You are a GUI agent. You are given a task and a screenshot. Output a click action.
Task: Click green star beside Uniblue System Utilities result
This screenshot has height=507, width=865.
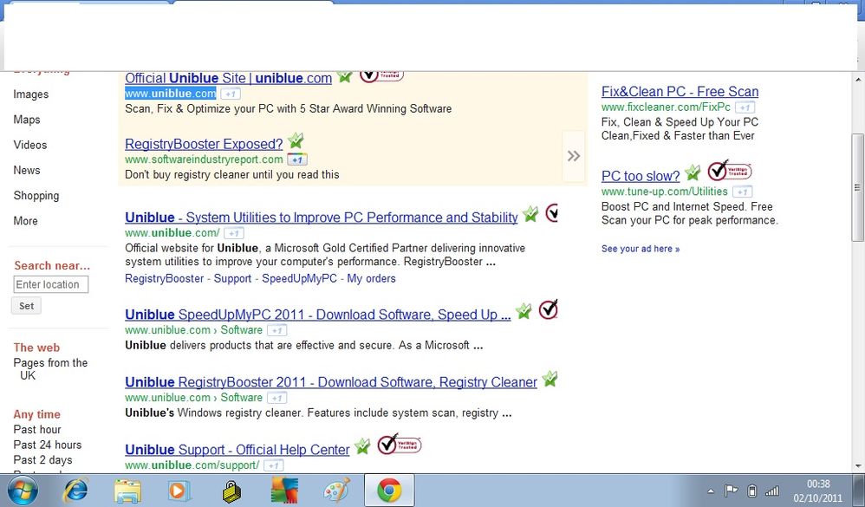[x=530, y=214]
